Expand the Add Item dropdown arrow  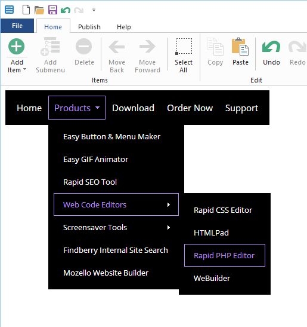[25, 69]
